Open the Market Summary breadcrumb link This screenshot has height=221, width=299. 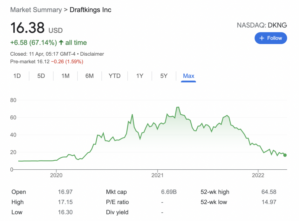36,10
